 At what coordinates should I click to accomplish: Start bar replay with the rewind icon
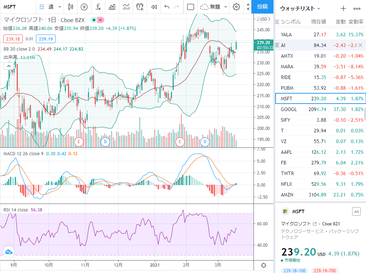[x=154, y=7]
